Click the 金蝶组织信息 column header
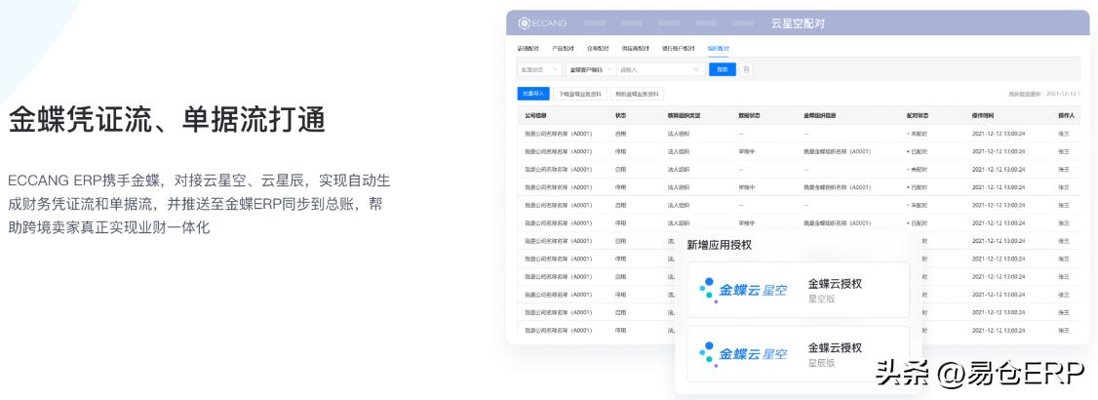This screenshot has width=1098, height=400. point(820,115)
